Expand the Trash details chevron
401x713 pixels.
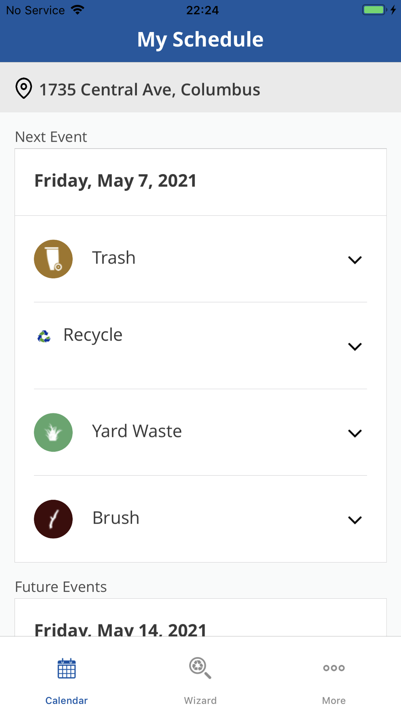(x=355, y=260)
